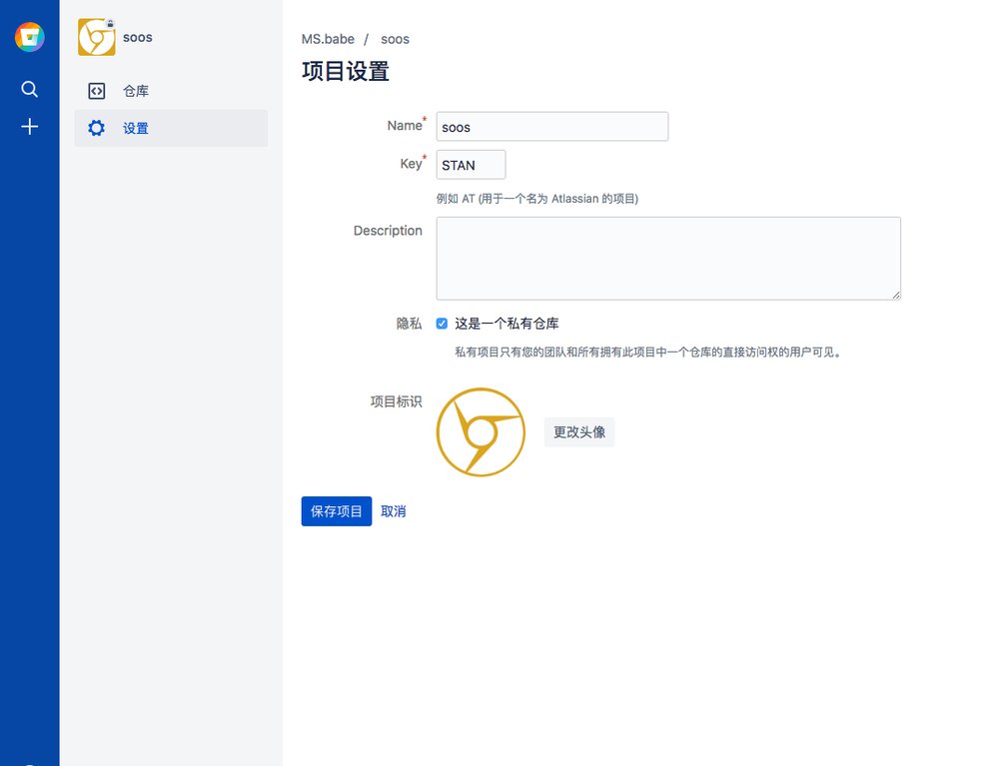Image resolution: width=998 pixels, height=766 pixels.
Task: Open the soos breadcrumb link
Action: 395,39
